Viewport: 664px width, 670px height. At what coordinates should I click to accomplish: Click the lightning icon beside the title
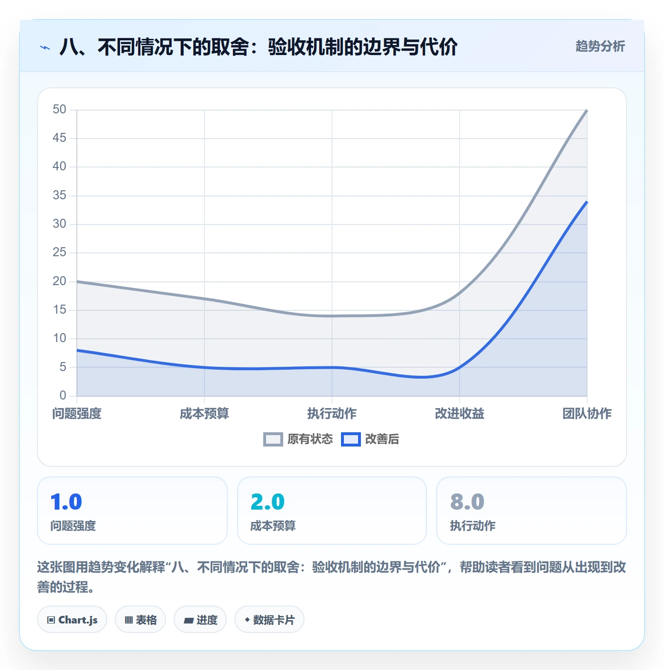tap(45, 47)
